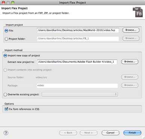
Task: Click the Package field containing video
Action: [x=77, y=85]
